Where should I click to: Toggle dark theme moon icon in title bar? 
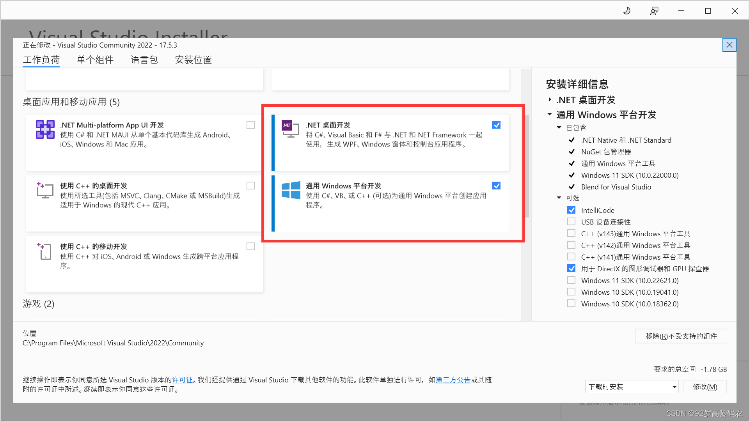coord(627,11)
